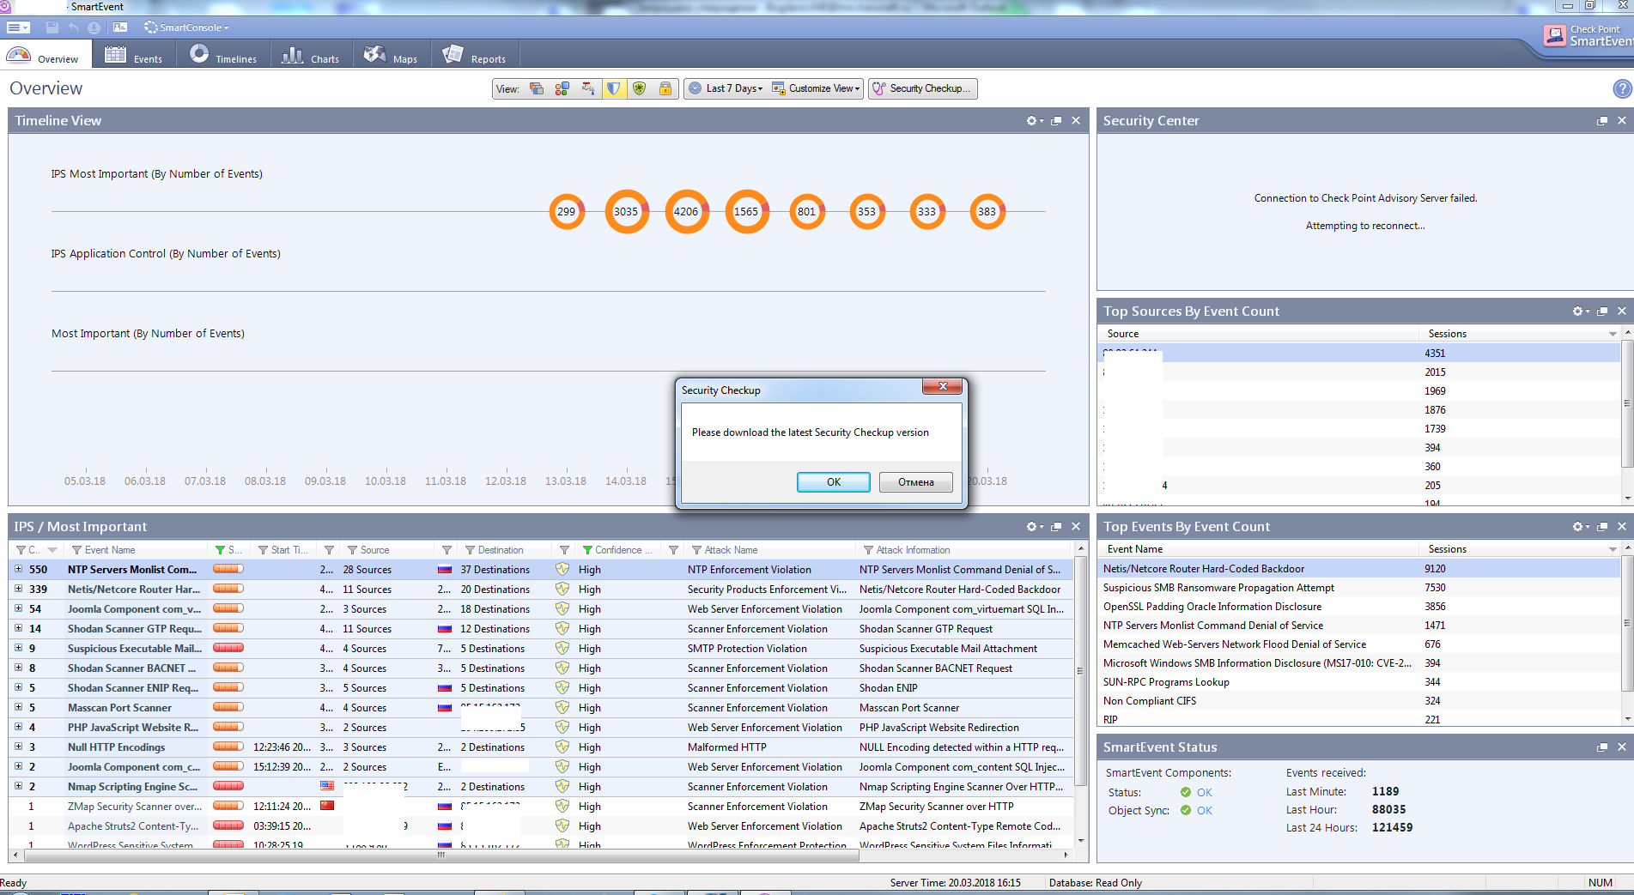The image size is (1634, 895).
Task: Expand the NTP Servers Monlist row
Action: tap(18, 569)
